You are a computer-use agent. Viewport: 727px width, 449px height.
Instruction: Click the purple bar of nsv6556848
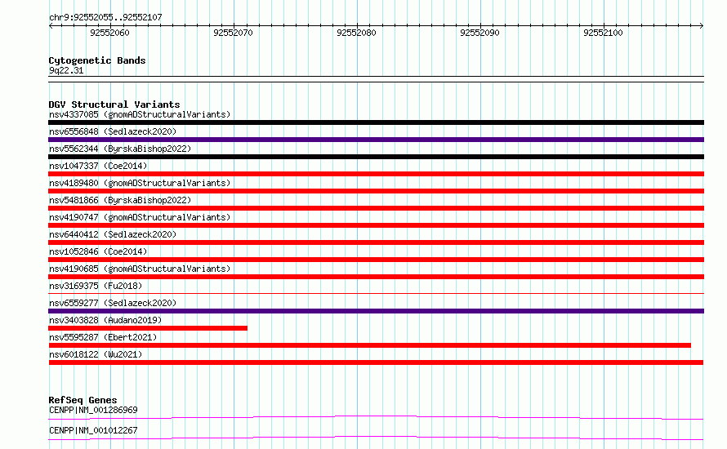pos(376,140)
